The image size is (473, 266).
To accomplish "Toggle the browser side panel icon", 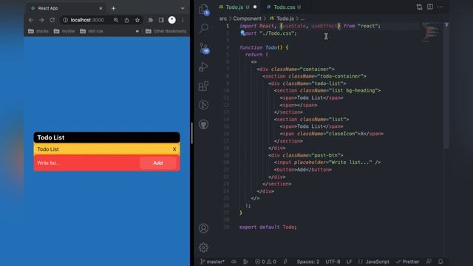I will point(161,20).
